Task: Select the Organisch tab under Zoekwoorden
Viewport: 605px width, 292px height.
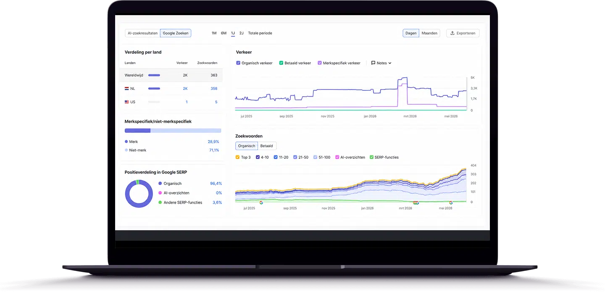Action: 247,146
